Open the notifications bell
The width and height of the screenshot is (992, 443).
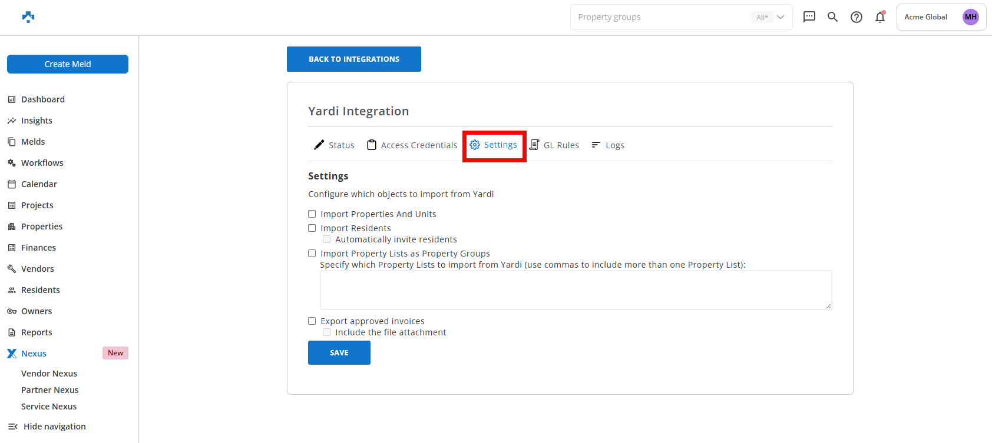click(x=880, y=17)
